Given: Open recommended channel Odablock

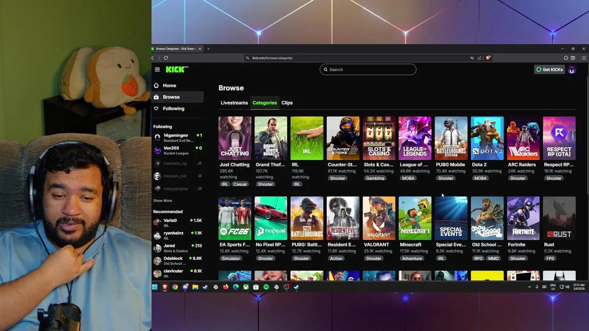Looking at the screenshot, I should [178, 261].
